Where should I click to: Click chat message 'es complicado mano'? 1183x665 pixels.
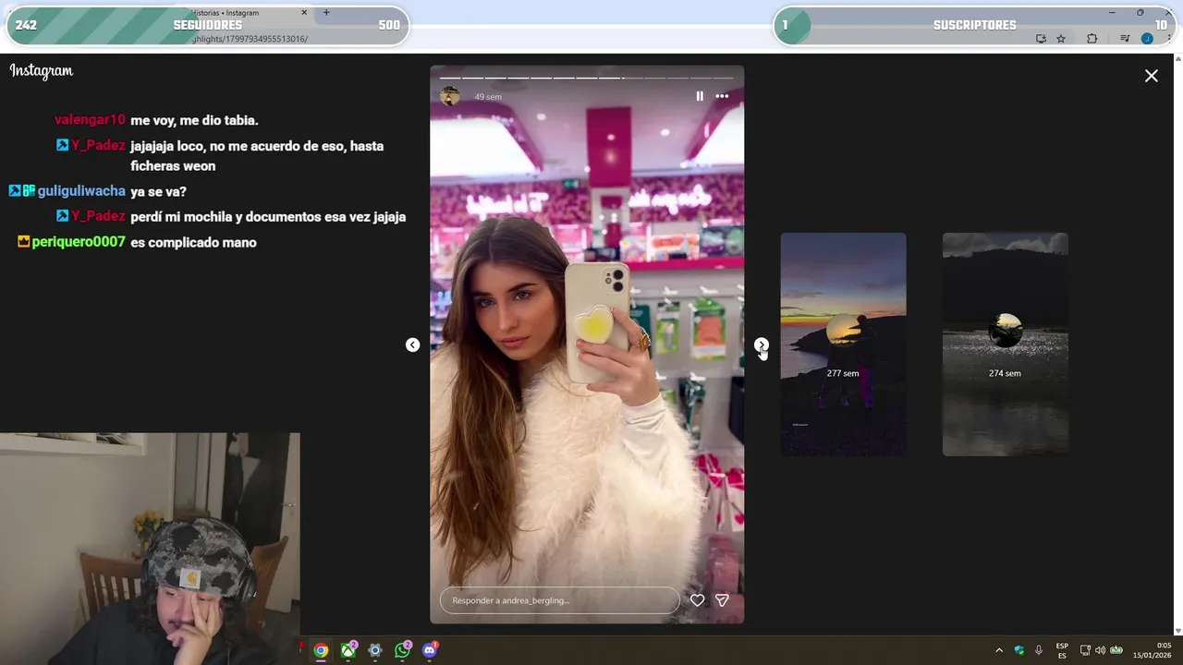click(x=193, y=242)
